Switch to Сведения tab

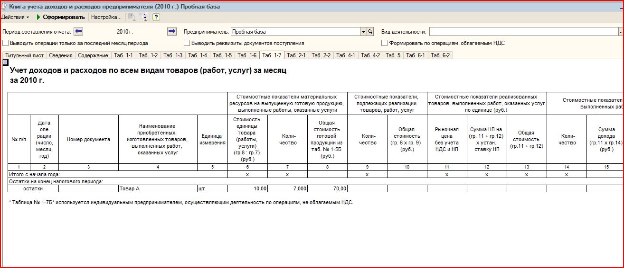(61, 55)
